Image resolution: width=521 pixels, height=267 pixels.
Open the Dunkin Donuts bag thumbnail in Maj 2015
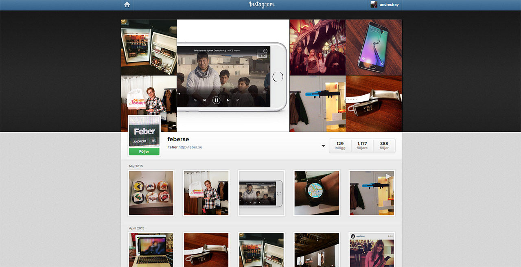coord(206,193)
